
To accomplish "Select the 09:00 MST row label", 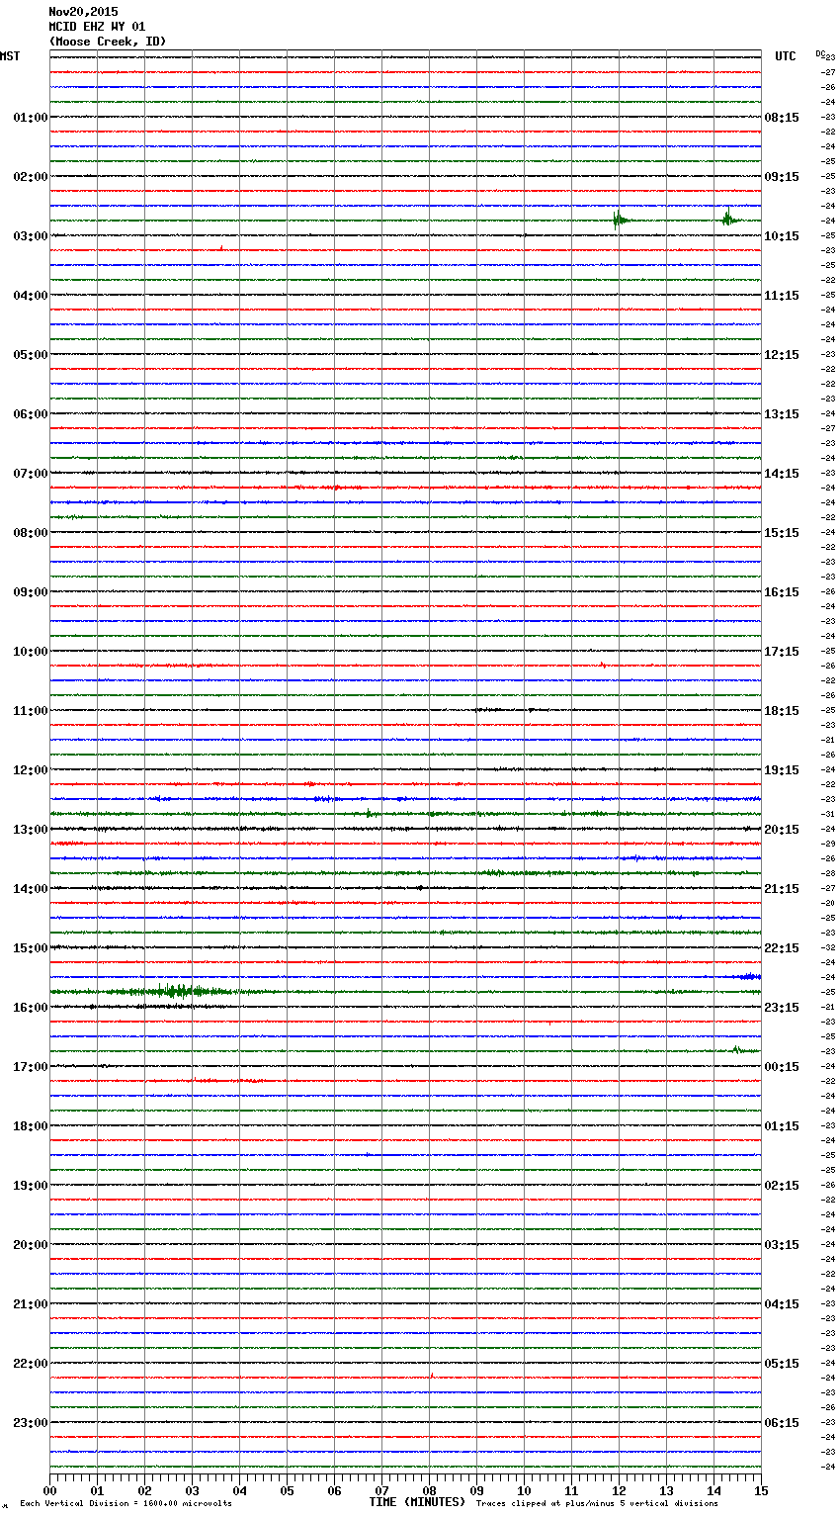I will (31, 592).
